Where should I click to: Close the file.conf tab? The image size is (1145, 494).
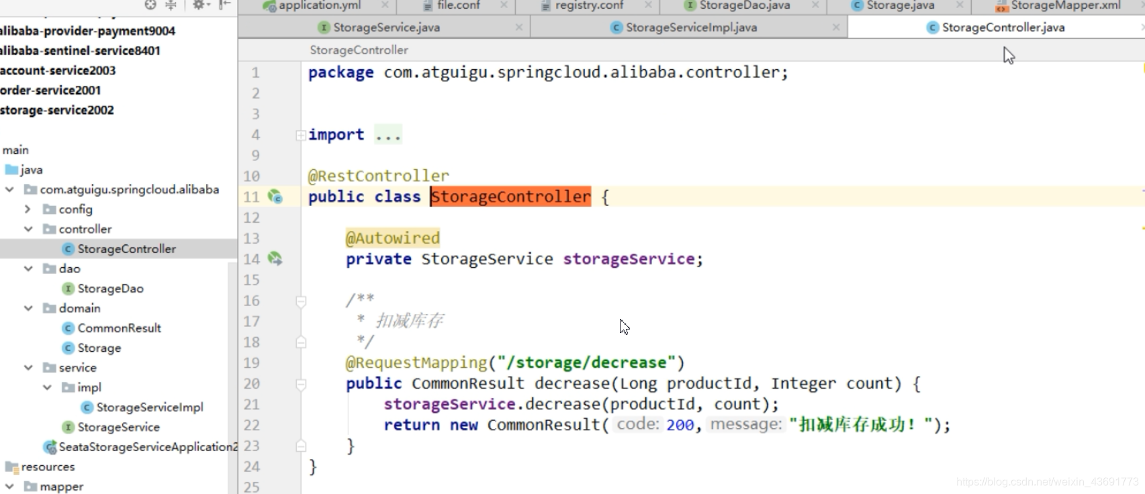point(504,5)
